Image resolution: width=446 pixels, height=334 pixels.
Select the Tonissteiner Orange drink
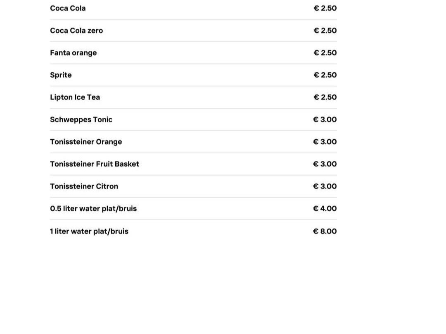click(x=86, y=142)
